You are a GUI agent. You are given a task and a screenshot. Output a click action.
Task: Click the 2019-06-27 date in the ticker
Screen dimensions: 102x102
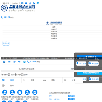[x=56, y=58]
